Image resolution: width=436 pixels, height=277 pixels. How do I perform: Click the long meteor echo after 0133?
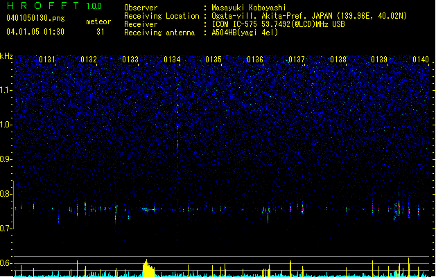[150, 210]
